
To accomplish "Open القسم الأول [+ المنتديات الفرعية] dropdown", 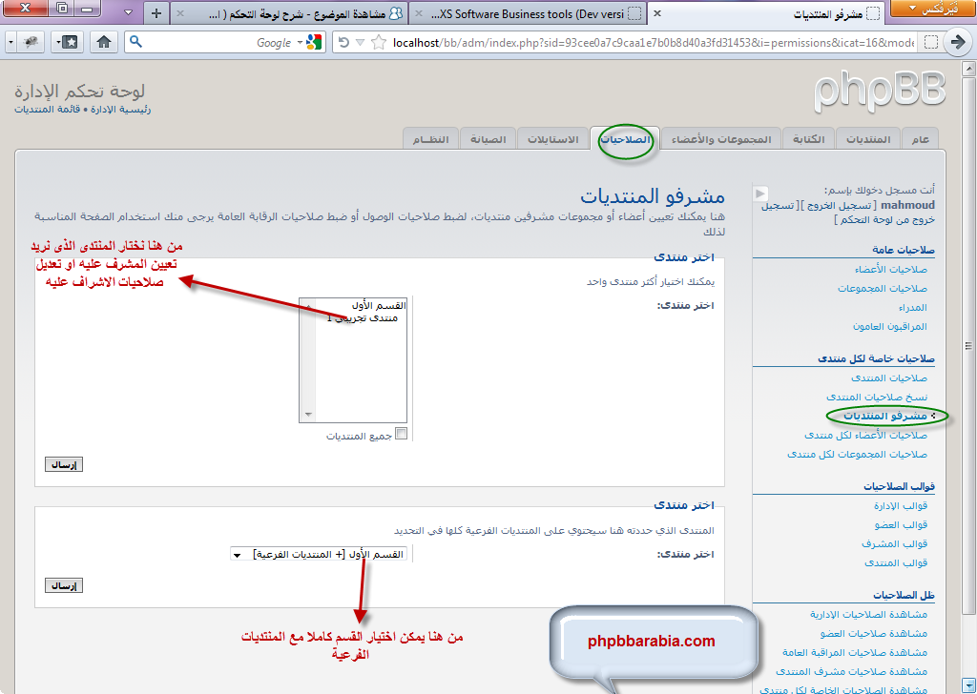I will [x=319, y=554].
